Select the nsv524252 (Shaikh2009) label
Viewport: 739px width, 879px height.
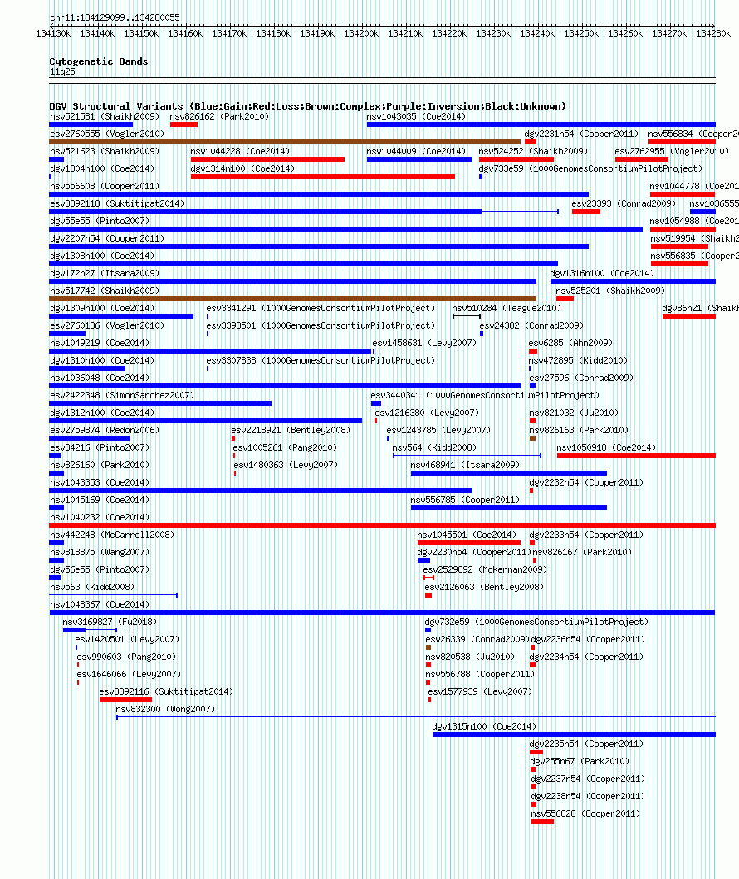pyautogui.click(x=533, y=151)
